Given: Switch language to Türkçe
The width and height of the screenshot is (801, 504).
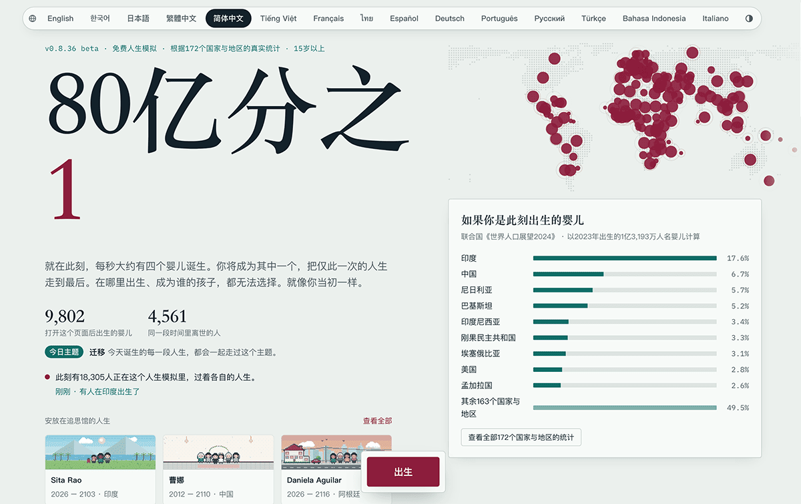Looking at the screenshot, I should (593, 19).
